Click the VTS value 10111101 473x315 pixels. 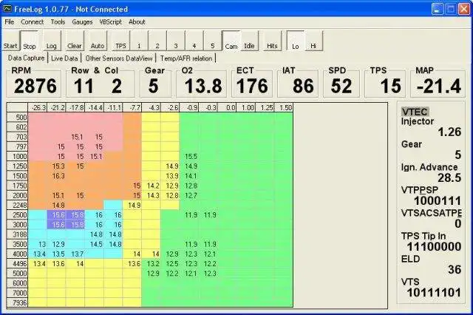point(434,292)
